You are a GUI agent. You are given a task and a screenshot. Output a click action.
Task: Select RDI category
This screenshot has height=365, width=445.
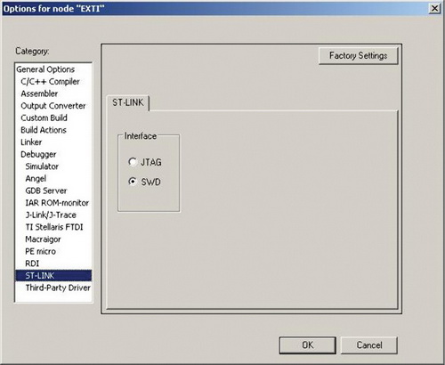coord(32,264)
